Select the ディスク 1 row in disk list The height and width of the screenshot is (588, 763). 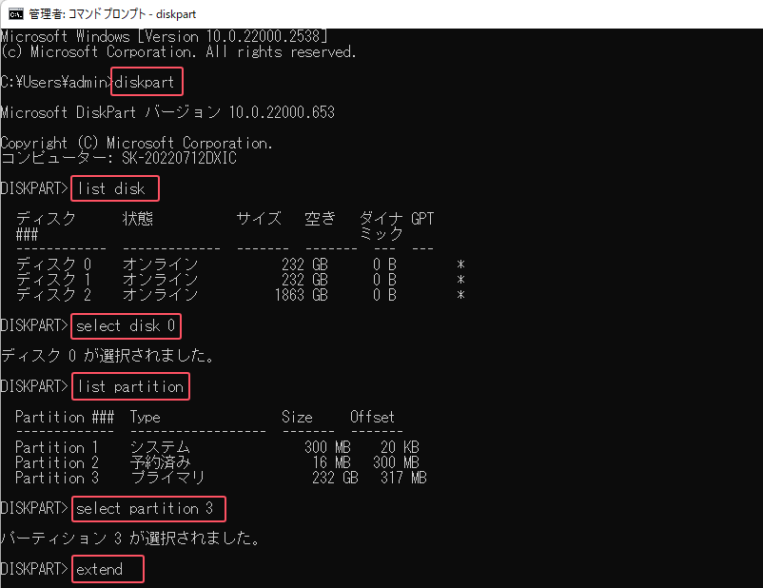238,280
